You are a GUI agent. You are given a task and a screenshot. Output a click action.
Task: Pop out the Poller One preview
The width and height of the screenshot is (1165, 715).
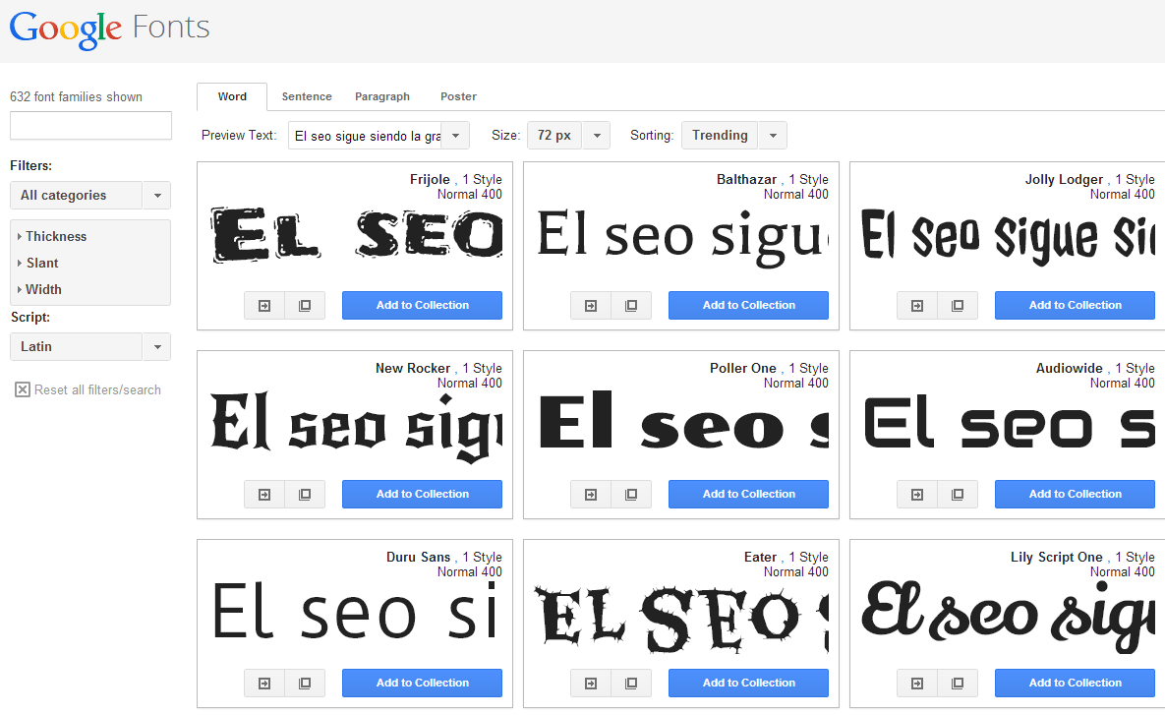click(x=631, y=494)
